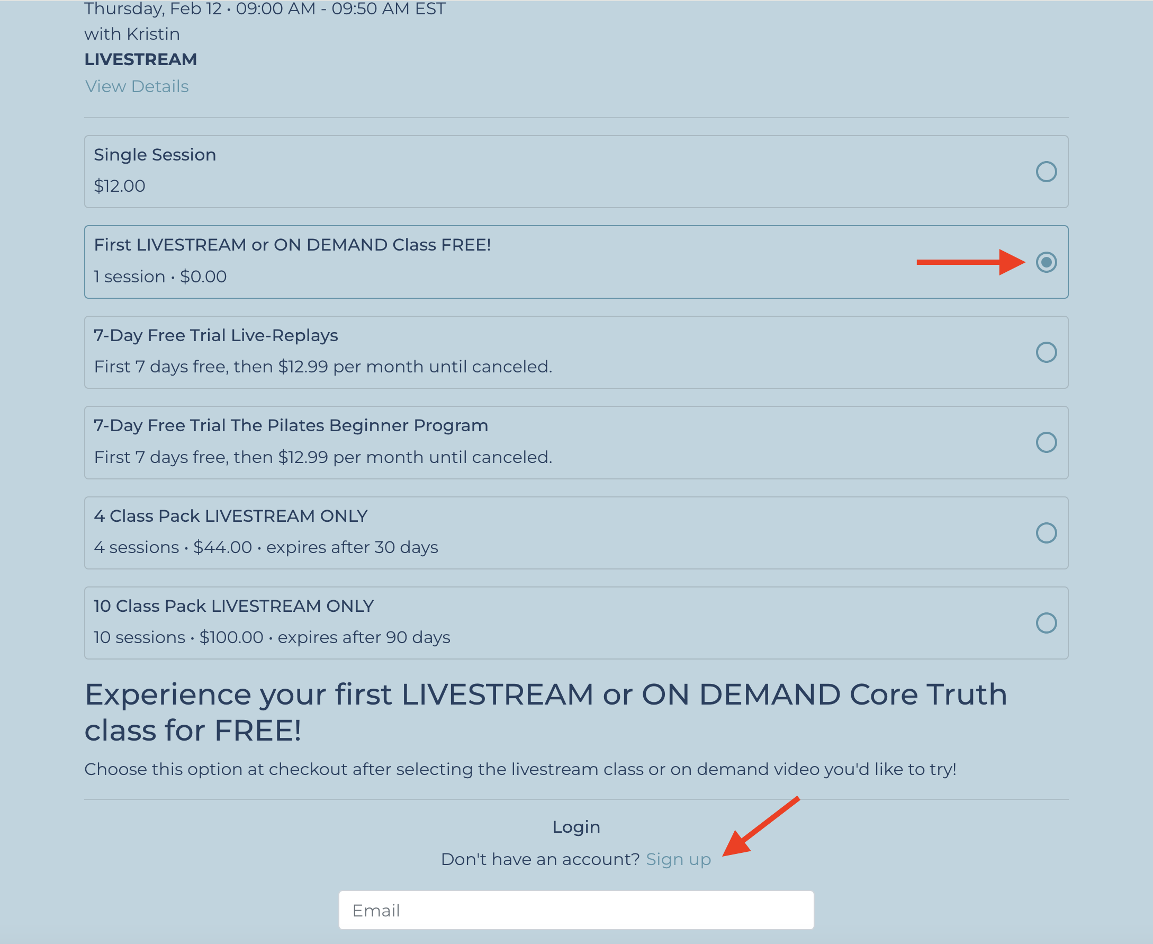Click the 'with Kristin' instructor text
Viewport: 1153px width, 944px height.
[x=132, y=34]
